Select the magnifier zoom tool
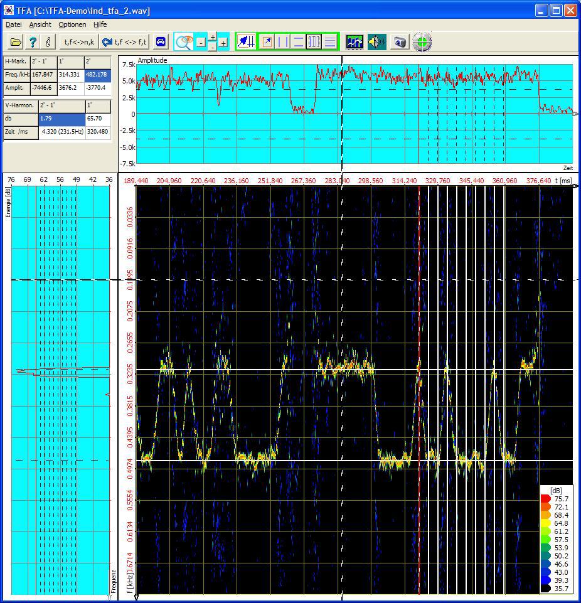581x603 pixels. (184, 42)
